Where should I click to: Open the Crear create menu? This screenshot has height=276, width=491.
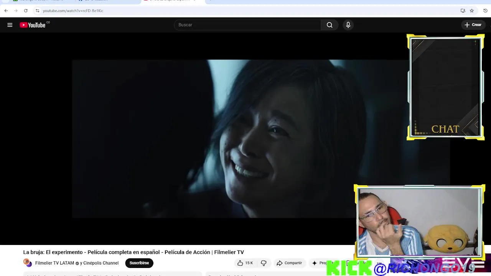[473, 25]
